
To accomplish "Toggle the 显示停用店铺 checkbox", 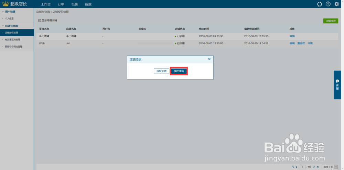I will coord(40,20).
